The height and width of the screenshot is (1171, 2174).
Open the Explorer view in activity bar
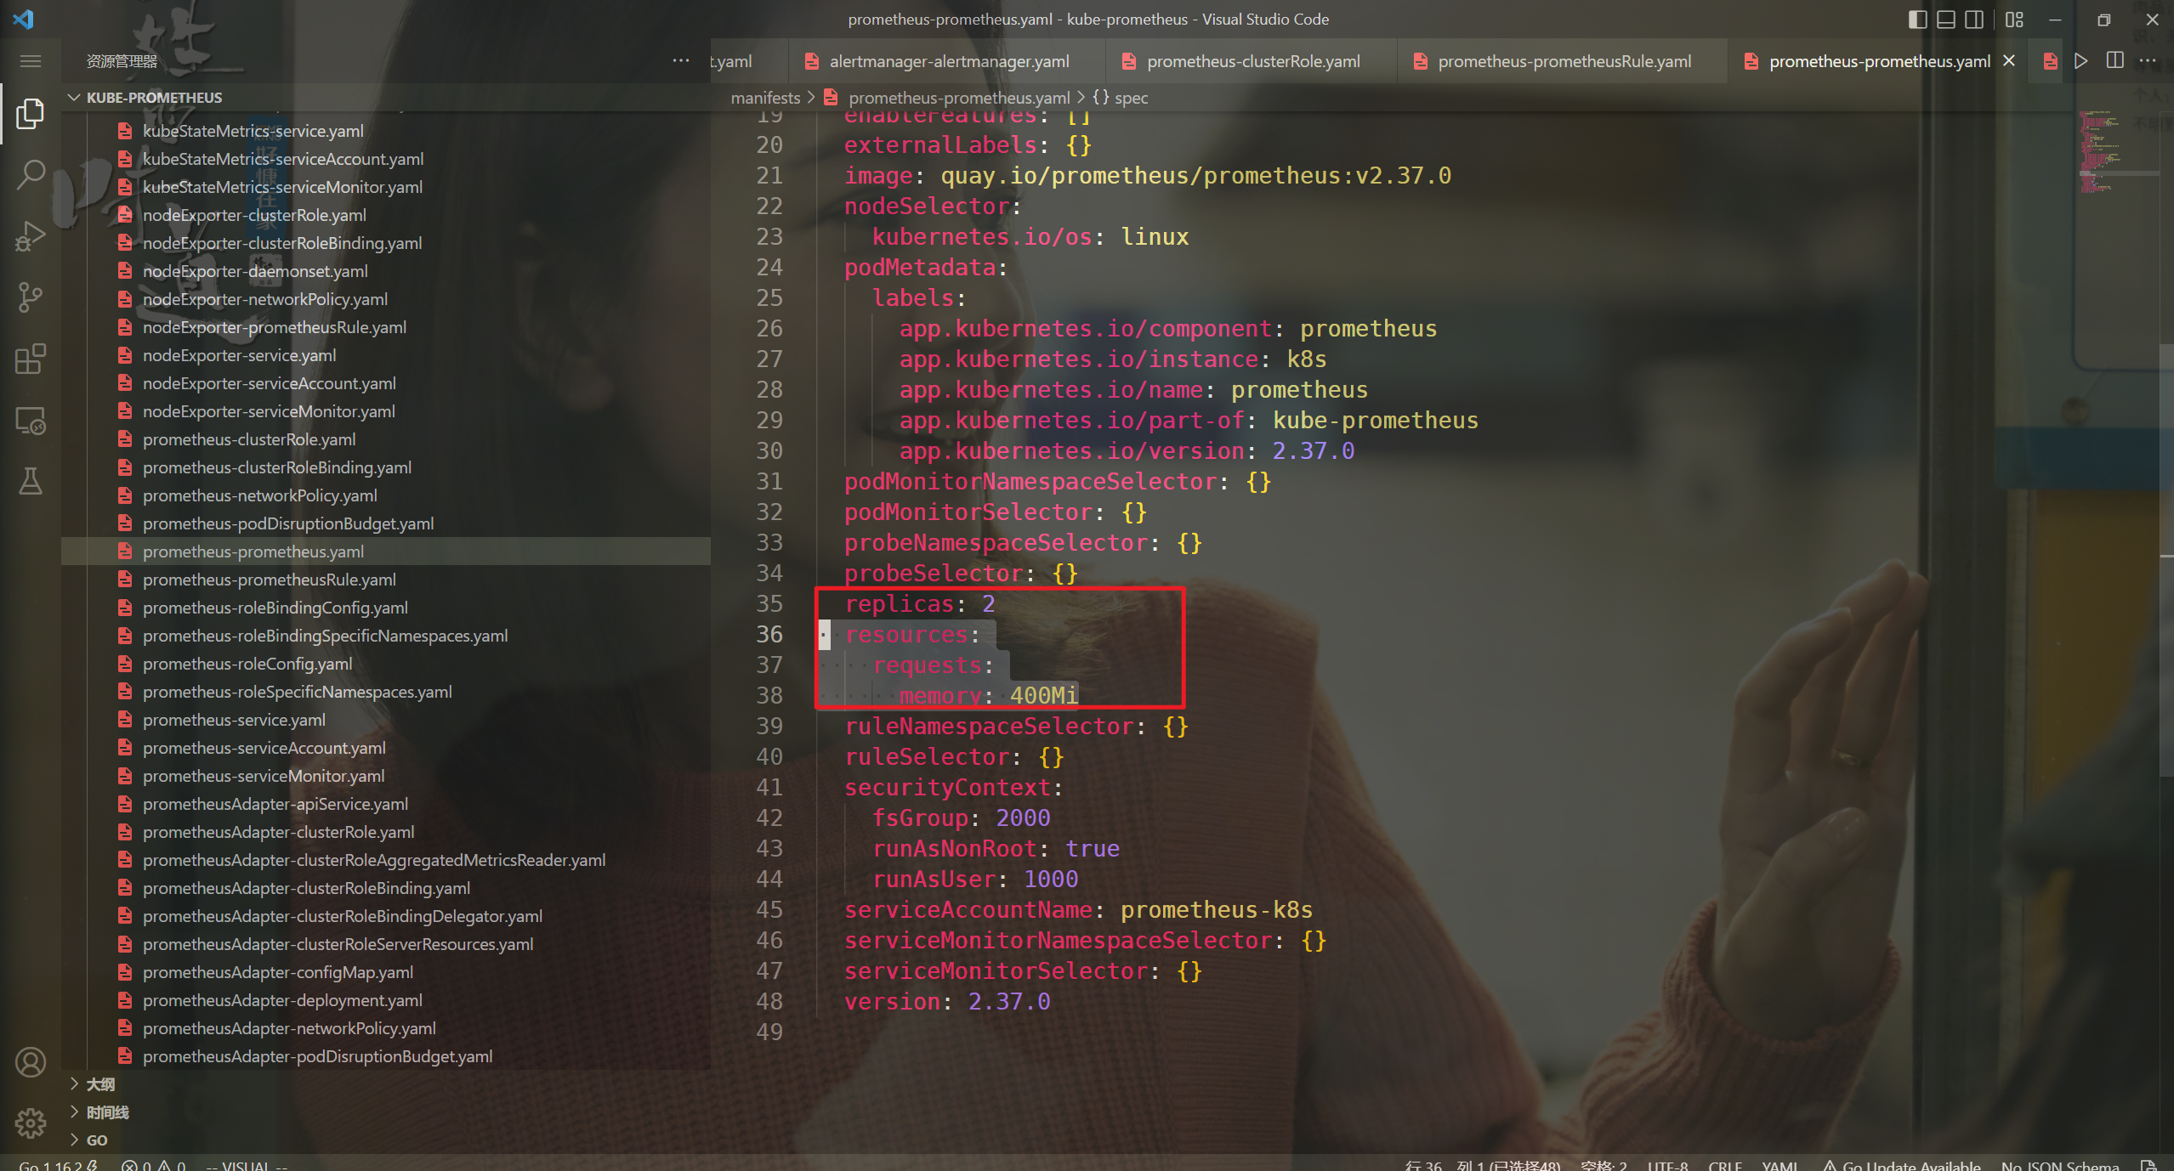(31, 113)
